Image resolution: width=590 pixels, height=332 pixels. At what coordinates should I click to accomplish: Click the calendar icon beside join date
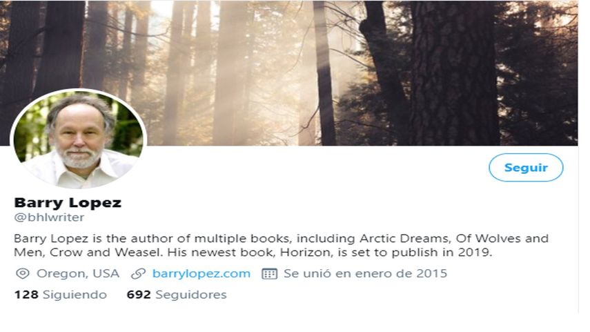click(x=269, y=273)
